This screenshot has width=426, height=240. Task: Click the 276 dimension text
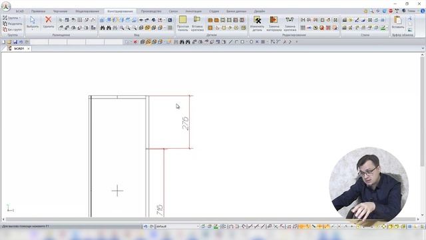(x=185, y=123)
